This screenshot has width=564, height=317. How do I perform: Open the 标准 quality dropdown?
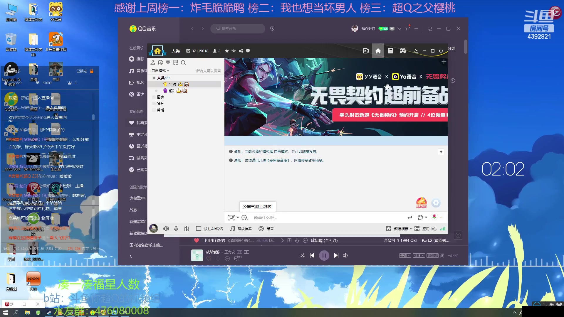coord(419,255)
